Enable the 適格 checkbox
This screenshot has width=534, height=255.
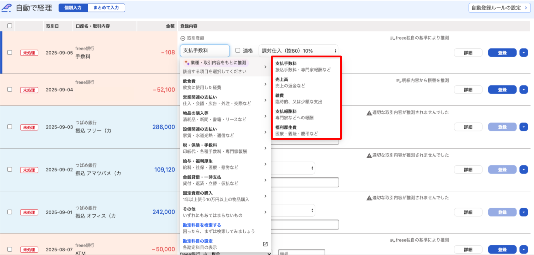(238, 50)
